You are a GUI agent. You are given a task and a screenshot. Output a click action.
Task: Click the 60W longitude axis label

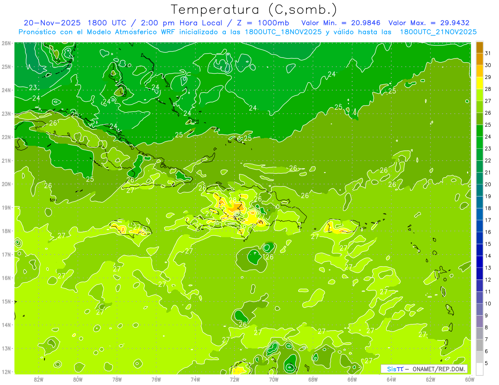470,379
